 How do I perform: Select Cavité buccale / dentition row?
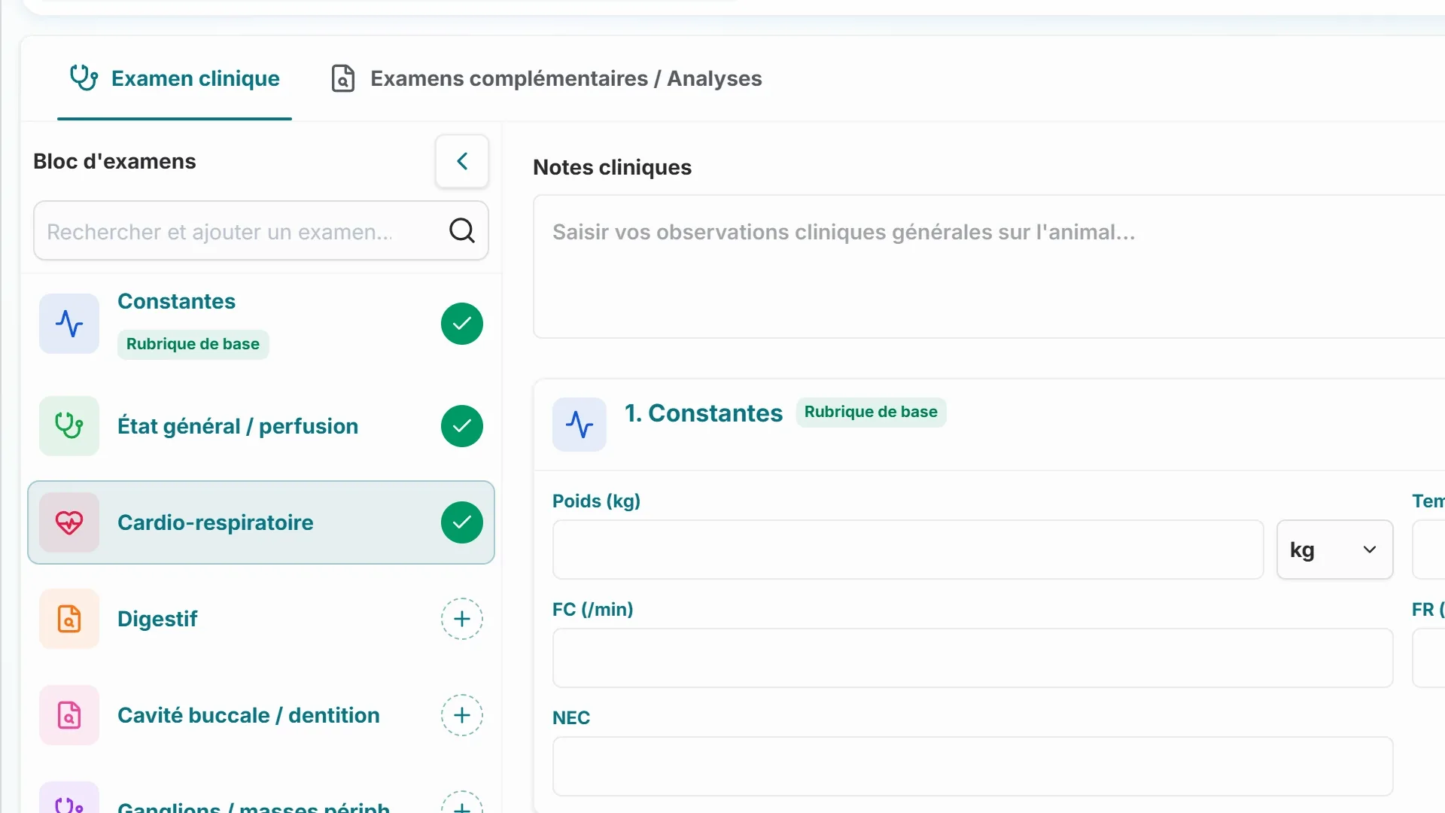[261, 715]
